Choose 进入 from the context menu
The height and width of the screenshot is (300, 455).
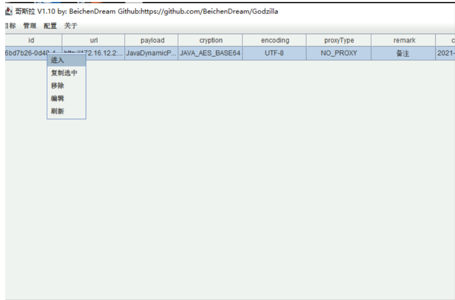coord(66,60)
